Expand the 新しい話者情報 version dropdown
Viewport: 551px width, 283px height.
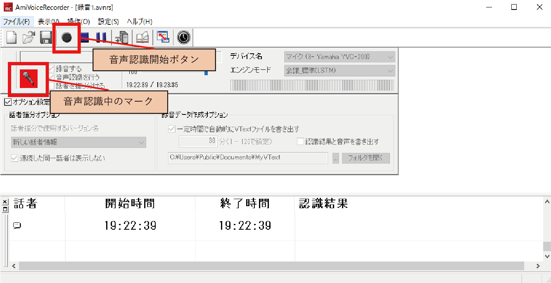point(78,143)
